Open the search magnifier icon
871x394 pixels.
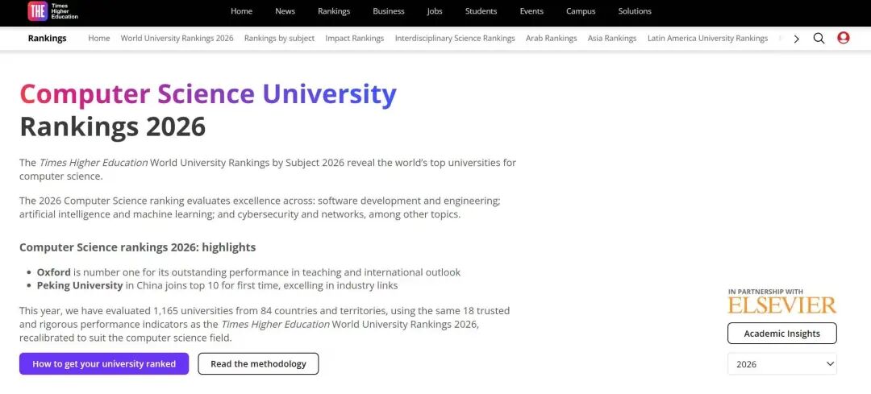point(819,39)
